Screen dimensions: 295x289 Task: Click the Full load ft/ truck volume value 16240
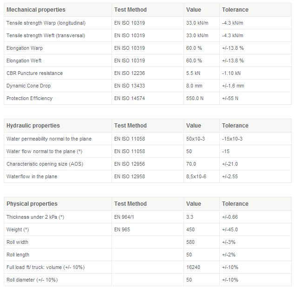click(193, 267)
